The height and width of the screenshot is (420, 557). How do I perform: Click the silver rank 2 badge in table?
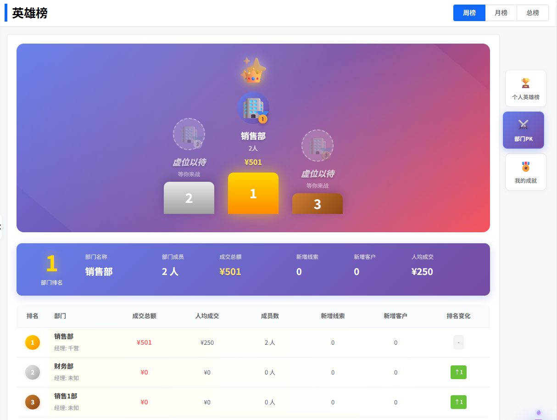point(33,372)
